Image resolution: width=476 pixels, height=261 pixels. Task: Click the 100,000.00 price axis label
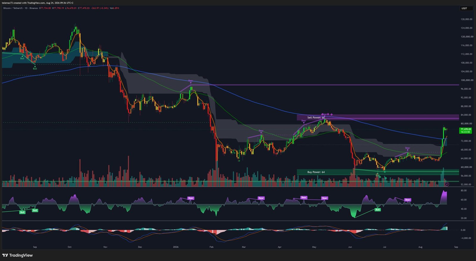pos(466,80)
